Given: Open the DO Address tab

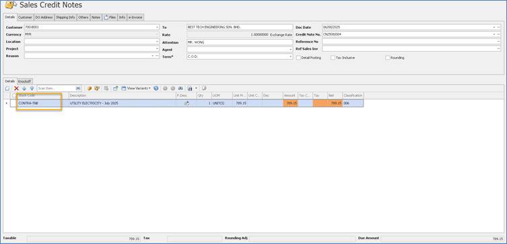Looking at the screenshot, I should (44, 17).
